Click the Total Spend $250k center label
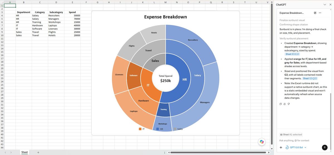Image resolution: width=334 pixels, height=155 pixels. (x=166, y=78)
